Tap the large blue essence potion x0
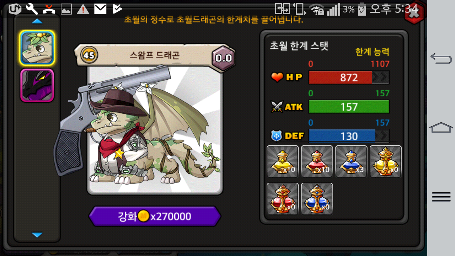Image resolution: width=455 pixels, height=256 pixels. tap(317, 199)
